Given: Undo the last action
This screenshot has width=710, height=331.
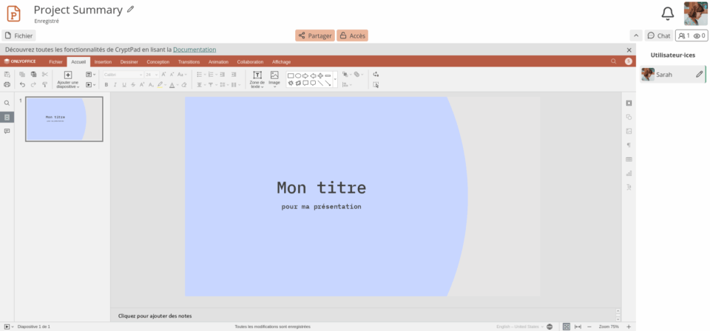Looking at the screenshot, I should click(x=22, y=84).
